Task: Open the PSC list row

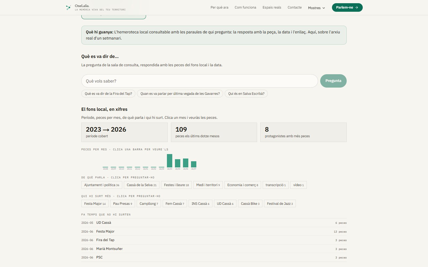Action: point(214,257)
